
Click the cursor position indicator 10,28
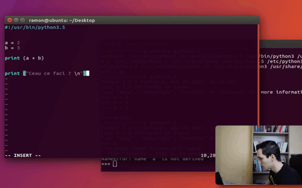[x=208, y=155]
